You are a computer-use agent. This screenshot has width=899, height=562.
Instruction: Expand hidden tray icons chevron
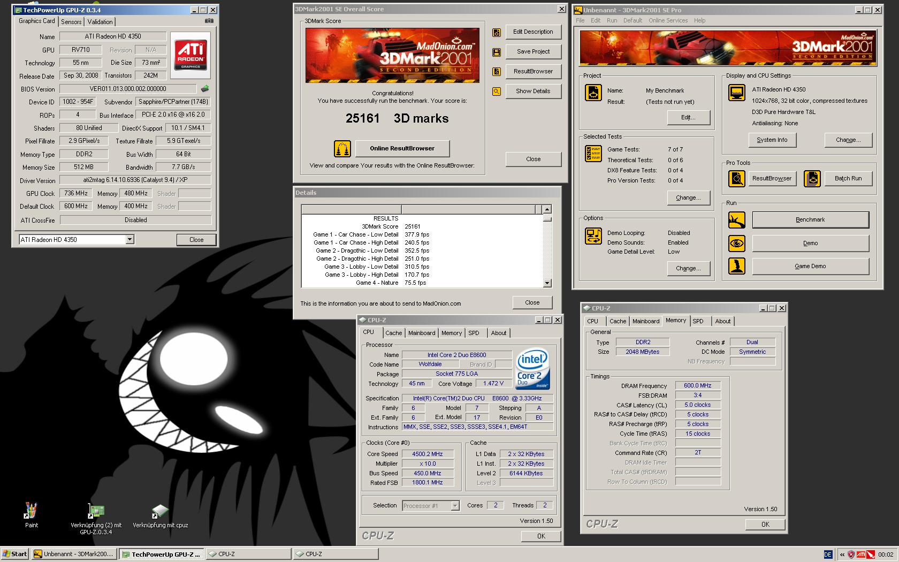tap(842, 555)
